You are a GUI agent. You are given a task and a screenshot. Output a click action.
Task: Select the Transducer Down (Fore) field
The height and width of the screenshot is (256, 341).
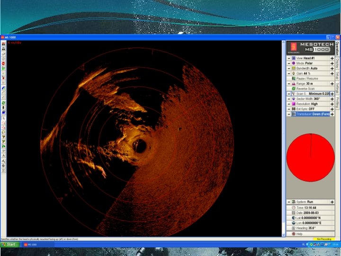point(310,114)
